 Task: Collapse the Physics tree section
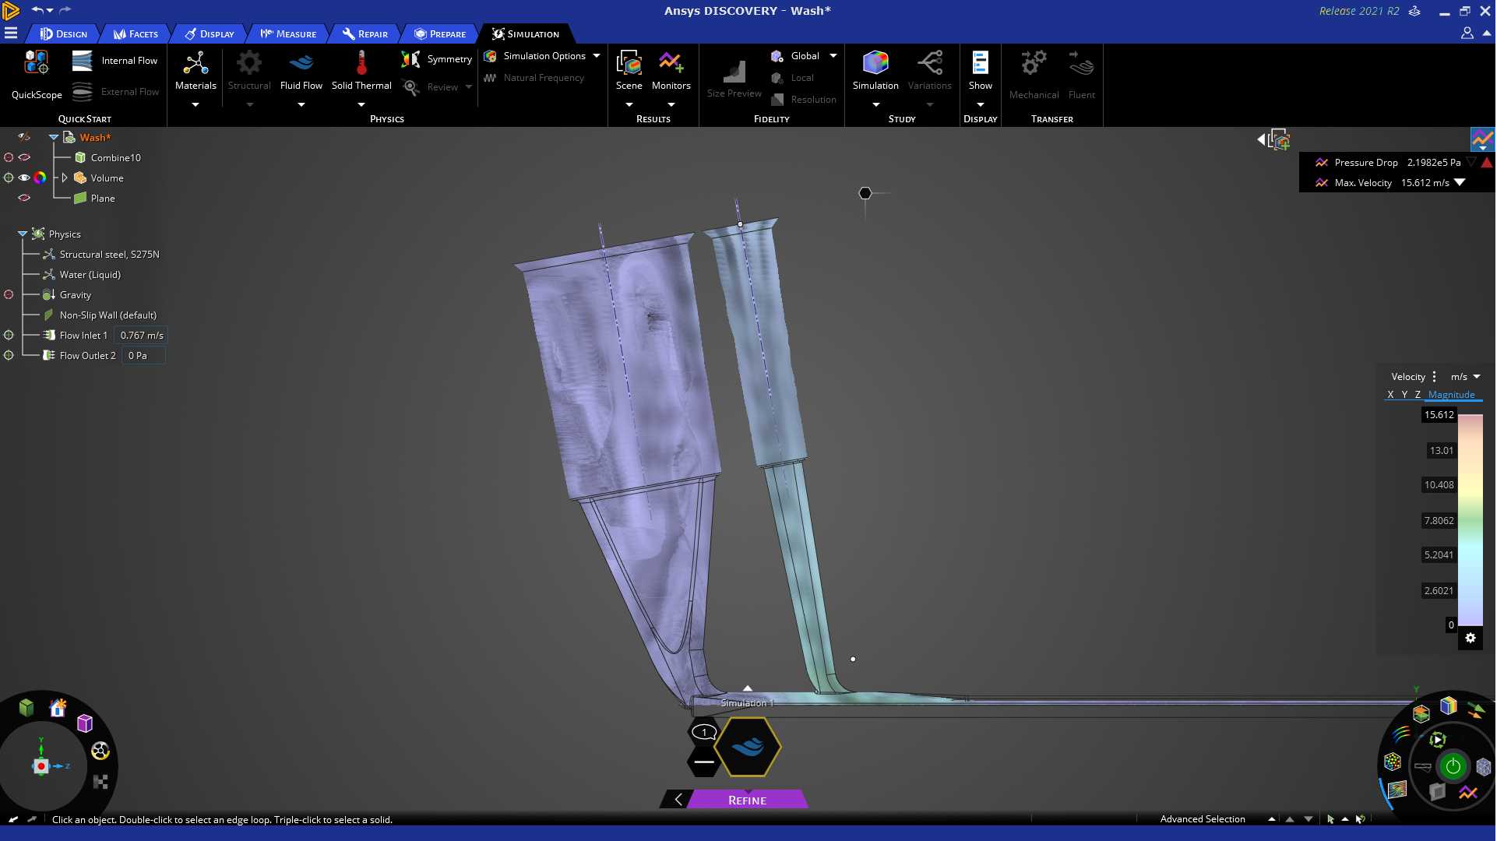click(23, 234)
